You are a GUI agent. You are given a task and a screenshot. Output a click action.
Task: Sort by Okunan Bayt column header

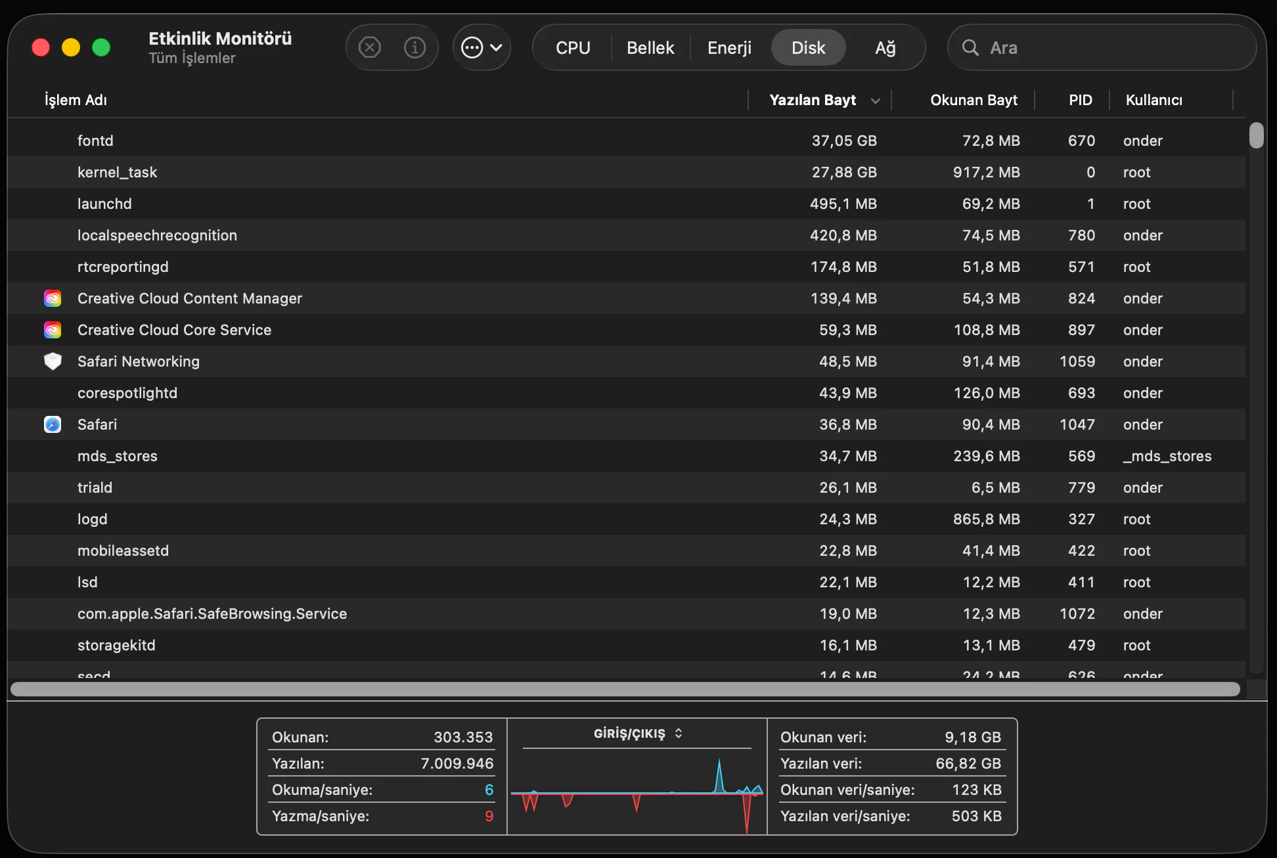click(974, 100)
